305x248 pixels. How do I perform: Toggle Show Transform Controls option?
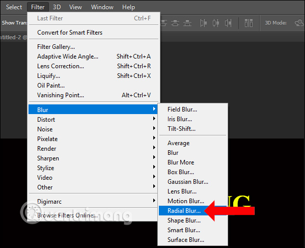point(14,23)
